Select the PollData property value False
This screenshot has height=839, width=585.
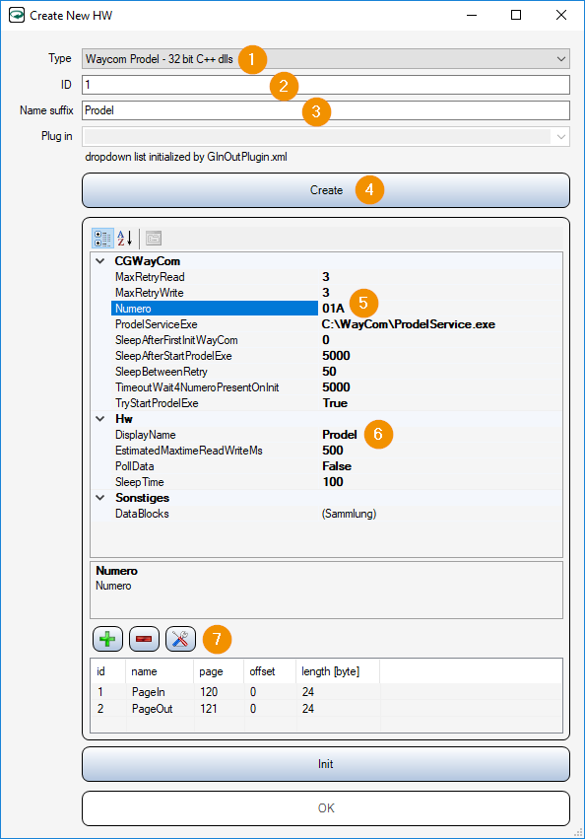pos(337,466)
